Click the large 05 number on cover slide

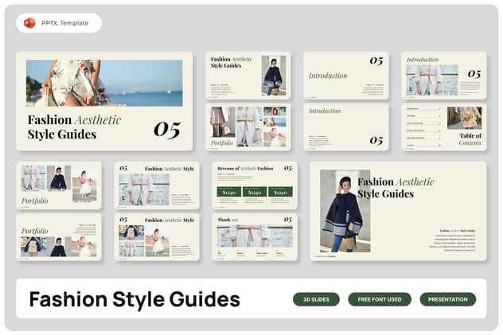[166, 129]
